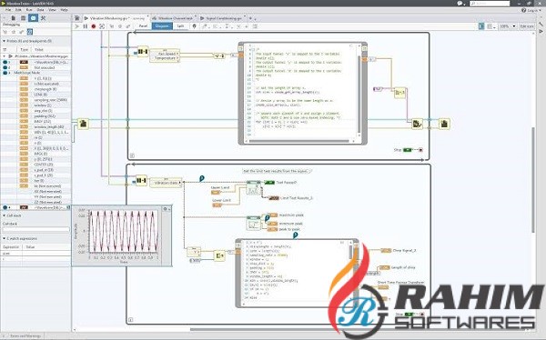This screenshot has width=546, height=340.
Task: Click the wrench icon on the right rail
Action: tap(541, 24)
